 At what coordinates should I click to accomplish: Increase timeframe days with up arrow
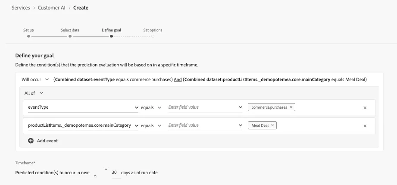coord(95,176)
